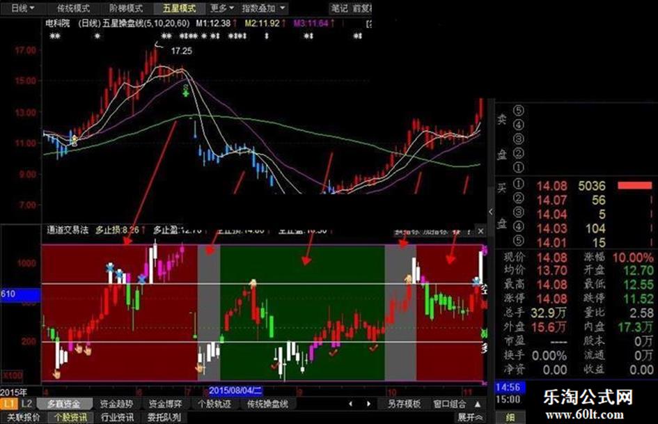Click 涨幅 value 10.00%
Image resolution: width=658 pixels, height=424 pixels.
(633, 258)
